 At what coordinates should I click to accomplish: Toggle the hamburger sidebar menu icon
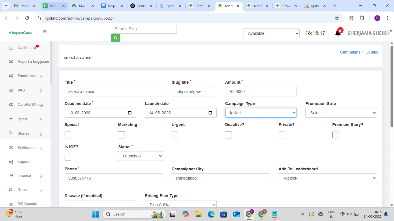coord(45,32)
